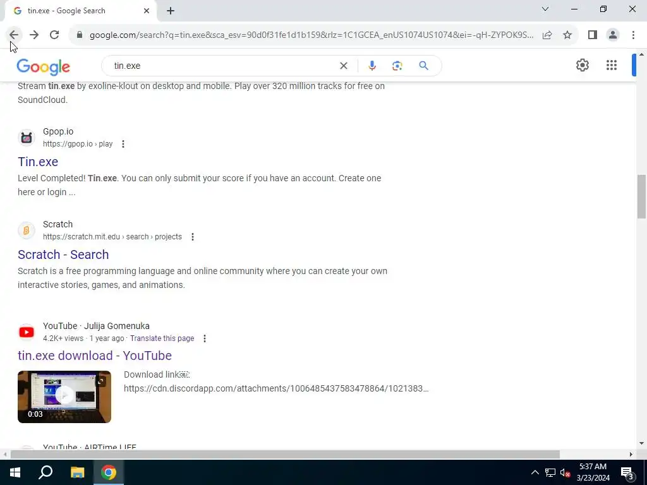Click the "Level Completed! Tin.exe" snippet text
This screenshot has height=485, width=647.
coord(199,185)
